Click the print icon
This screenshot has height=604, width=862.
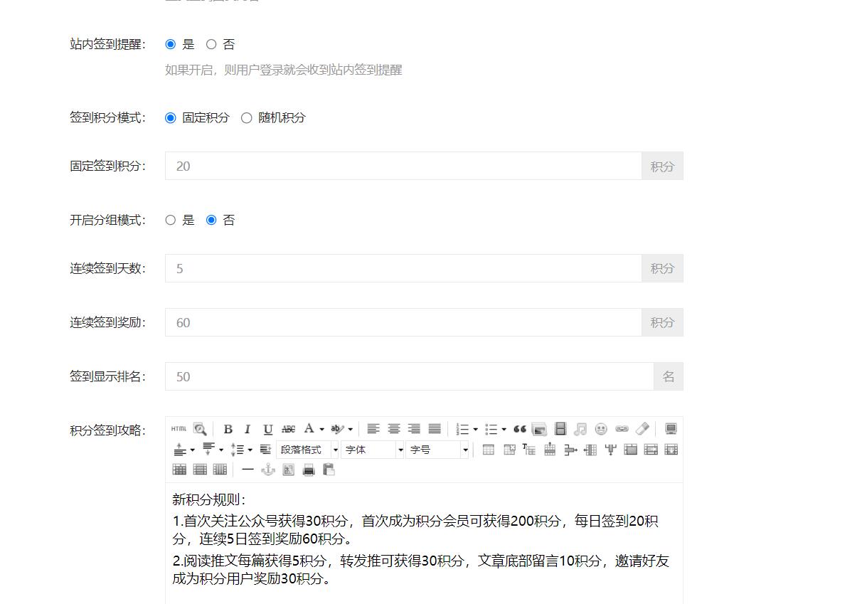[309, 470]
